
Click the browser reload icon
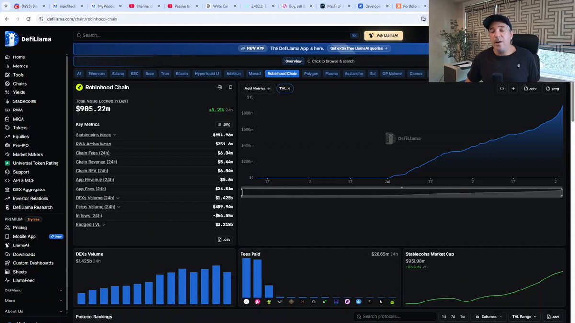(29, 19)
